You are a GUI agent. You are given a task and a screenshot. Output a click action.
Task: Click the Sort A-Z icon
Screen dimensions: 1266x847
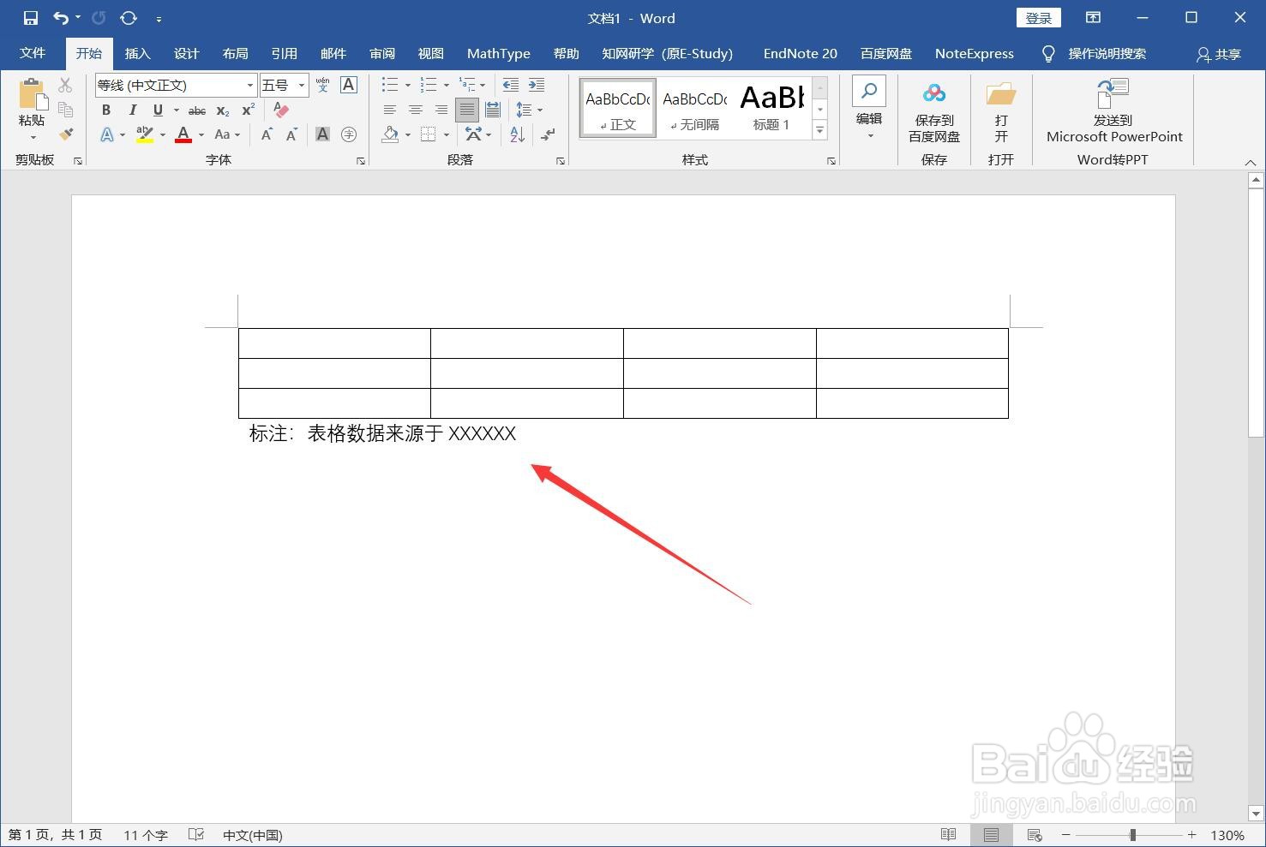(517, 134)
